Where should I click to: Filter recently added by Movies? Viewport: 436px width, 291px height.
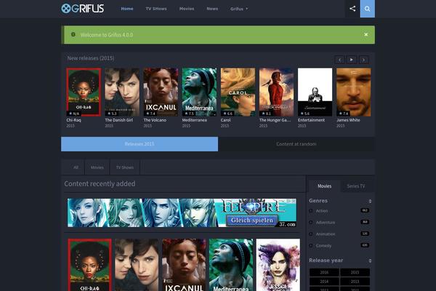[97, 167]
